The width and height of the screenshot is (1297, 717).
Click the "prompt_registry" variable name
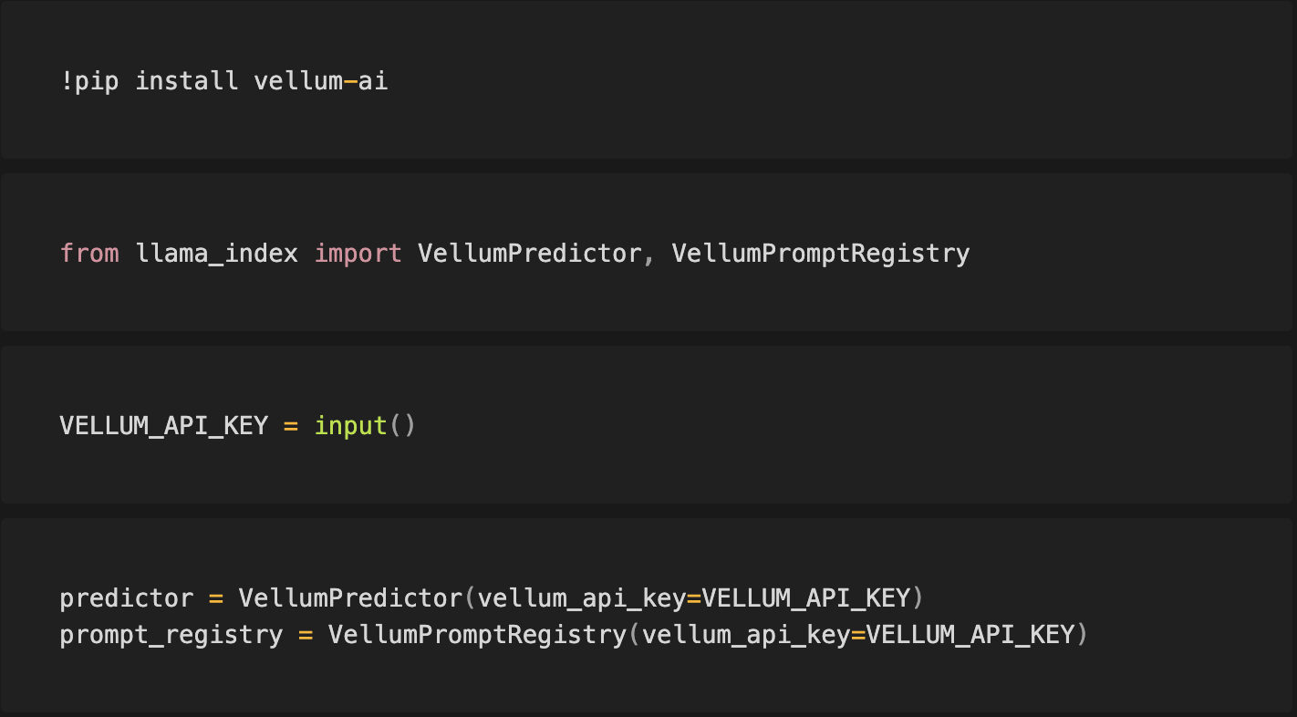(171, 635)
